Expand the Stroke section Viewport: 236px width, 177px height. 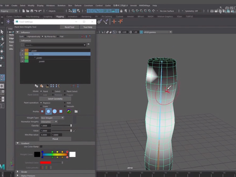coord(18,172)
